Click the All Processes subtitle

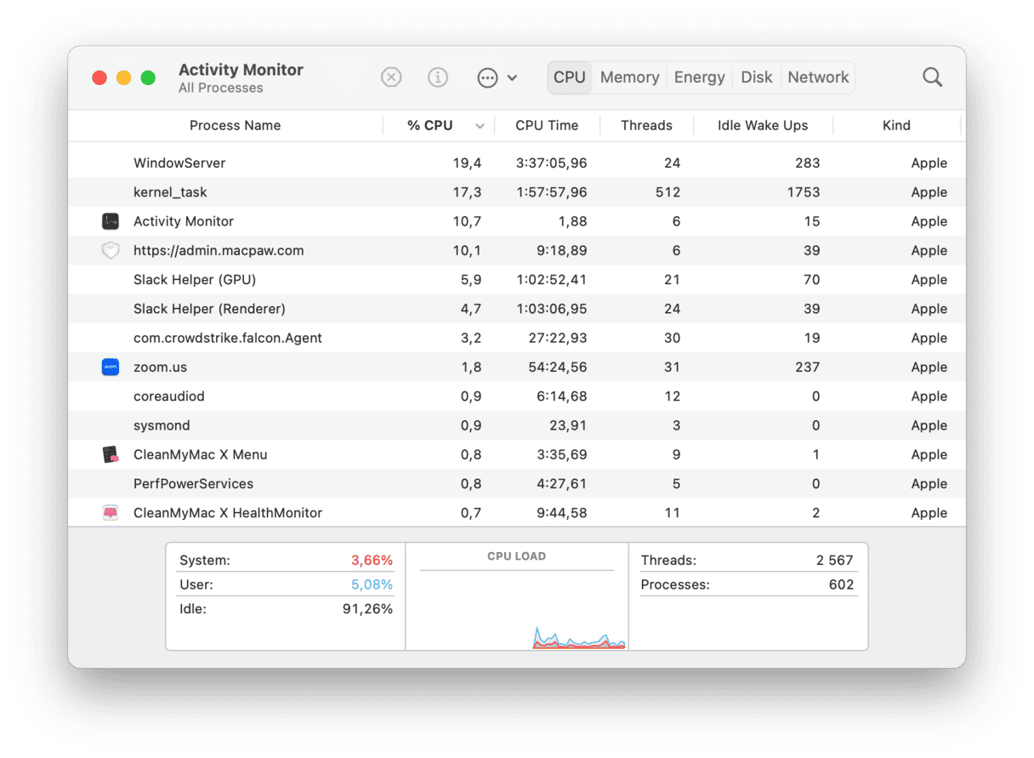(x=221, y=88)
